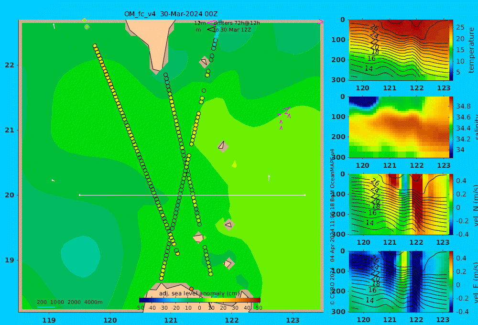Open the northward velocity section panel
The height and width of the screenshot is (325, 478).
pyautogui.click(x=399, y=204)
